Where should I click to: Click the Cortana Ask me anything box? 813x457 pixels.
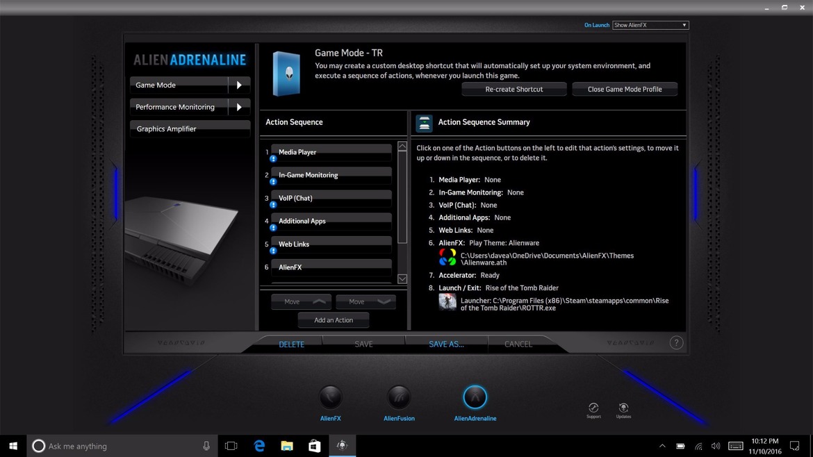tap(122, 446)
